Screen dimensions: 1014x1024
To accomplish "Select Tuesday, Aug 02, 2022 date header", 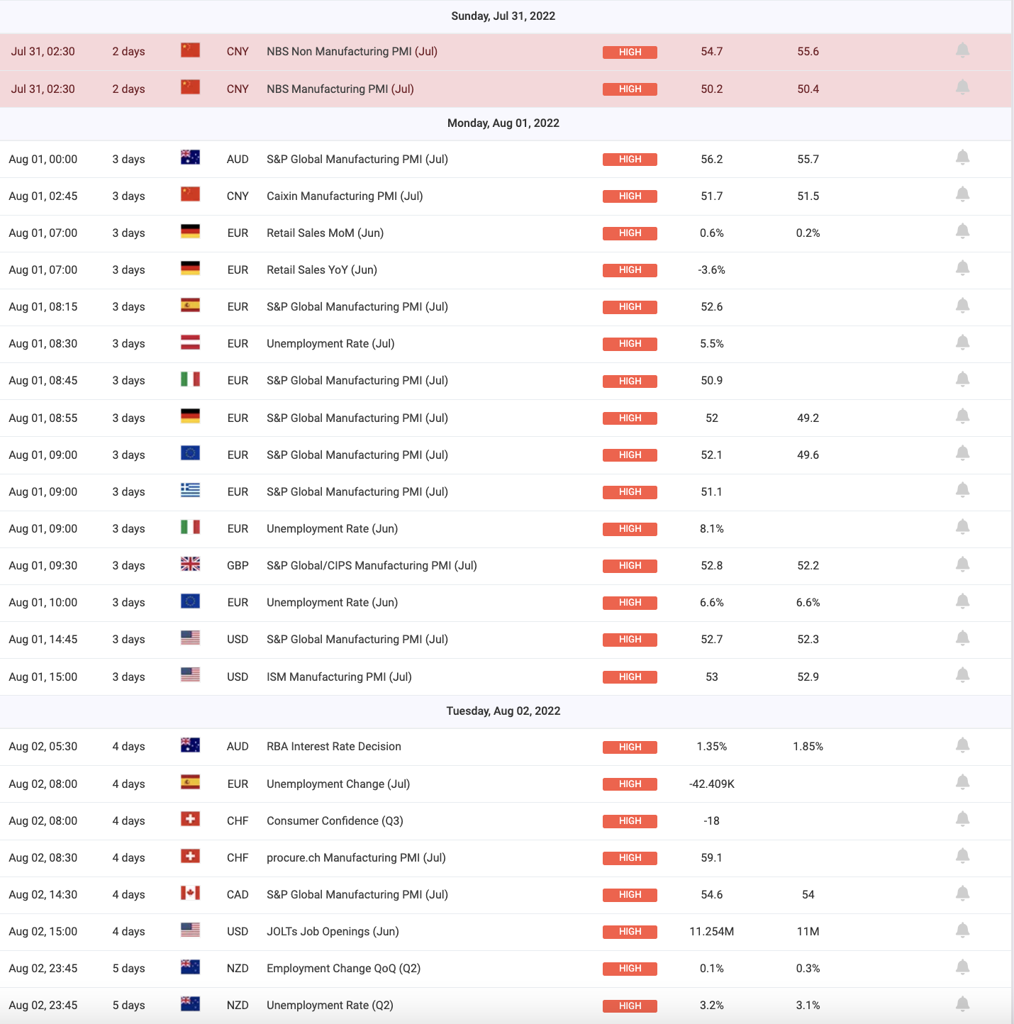I will click(x=503, y=711).
